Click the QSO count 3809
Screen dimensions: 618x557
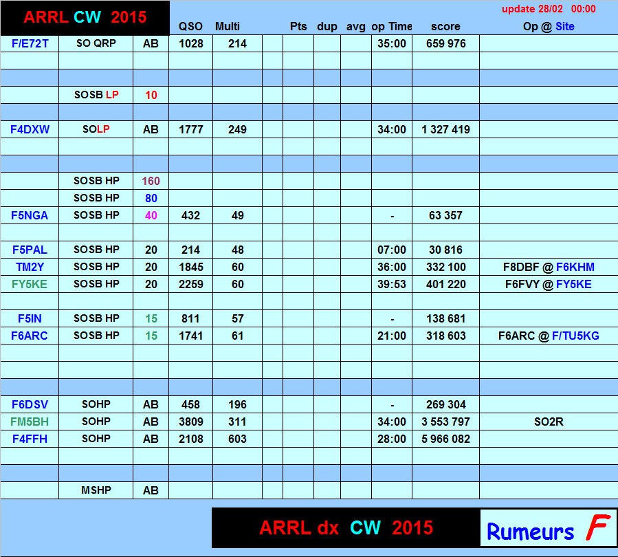coord(190,422)
